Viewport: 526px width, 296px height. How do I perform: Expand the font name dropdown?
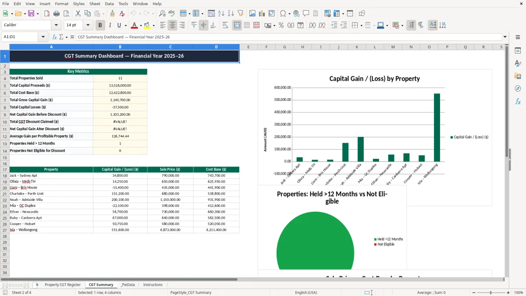[x=56, y=25]
